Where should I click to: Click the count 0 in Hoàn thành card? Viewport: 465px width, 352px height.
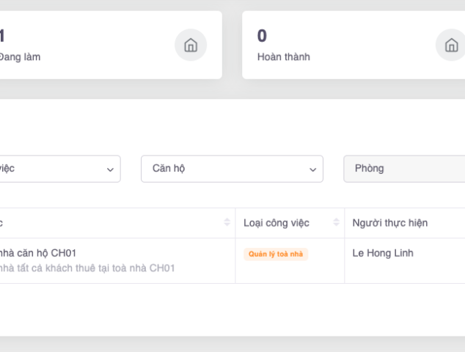[x=262, y=35]
